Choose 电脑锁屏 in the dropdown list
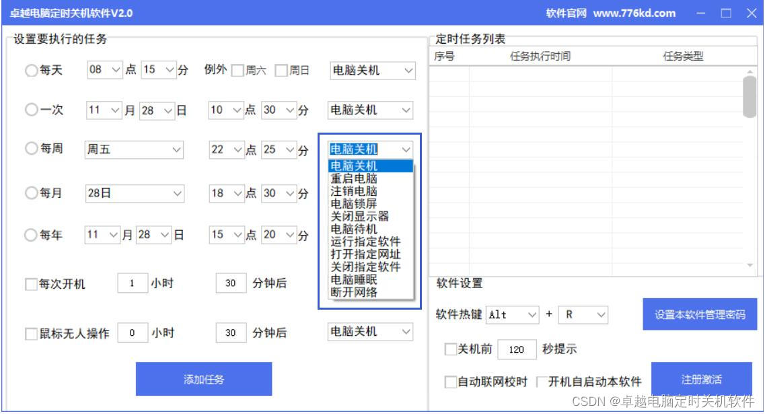 [x=371, y=204]
